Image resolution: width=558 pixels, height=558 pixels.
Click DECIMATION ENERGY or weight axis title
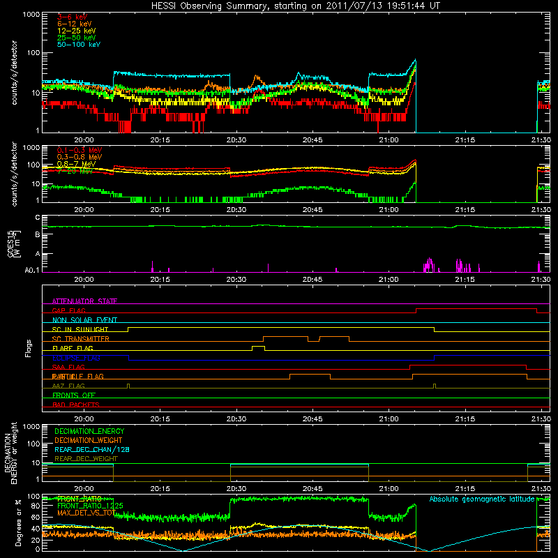(x=11, y=453)
